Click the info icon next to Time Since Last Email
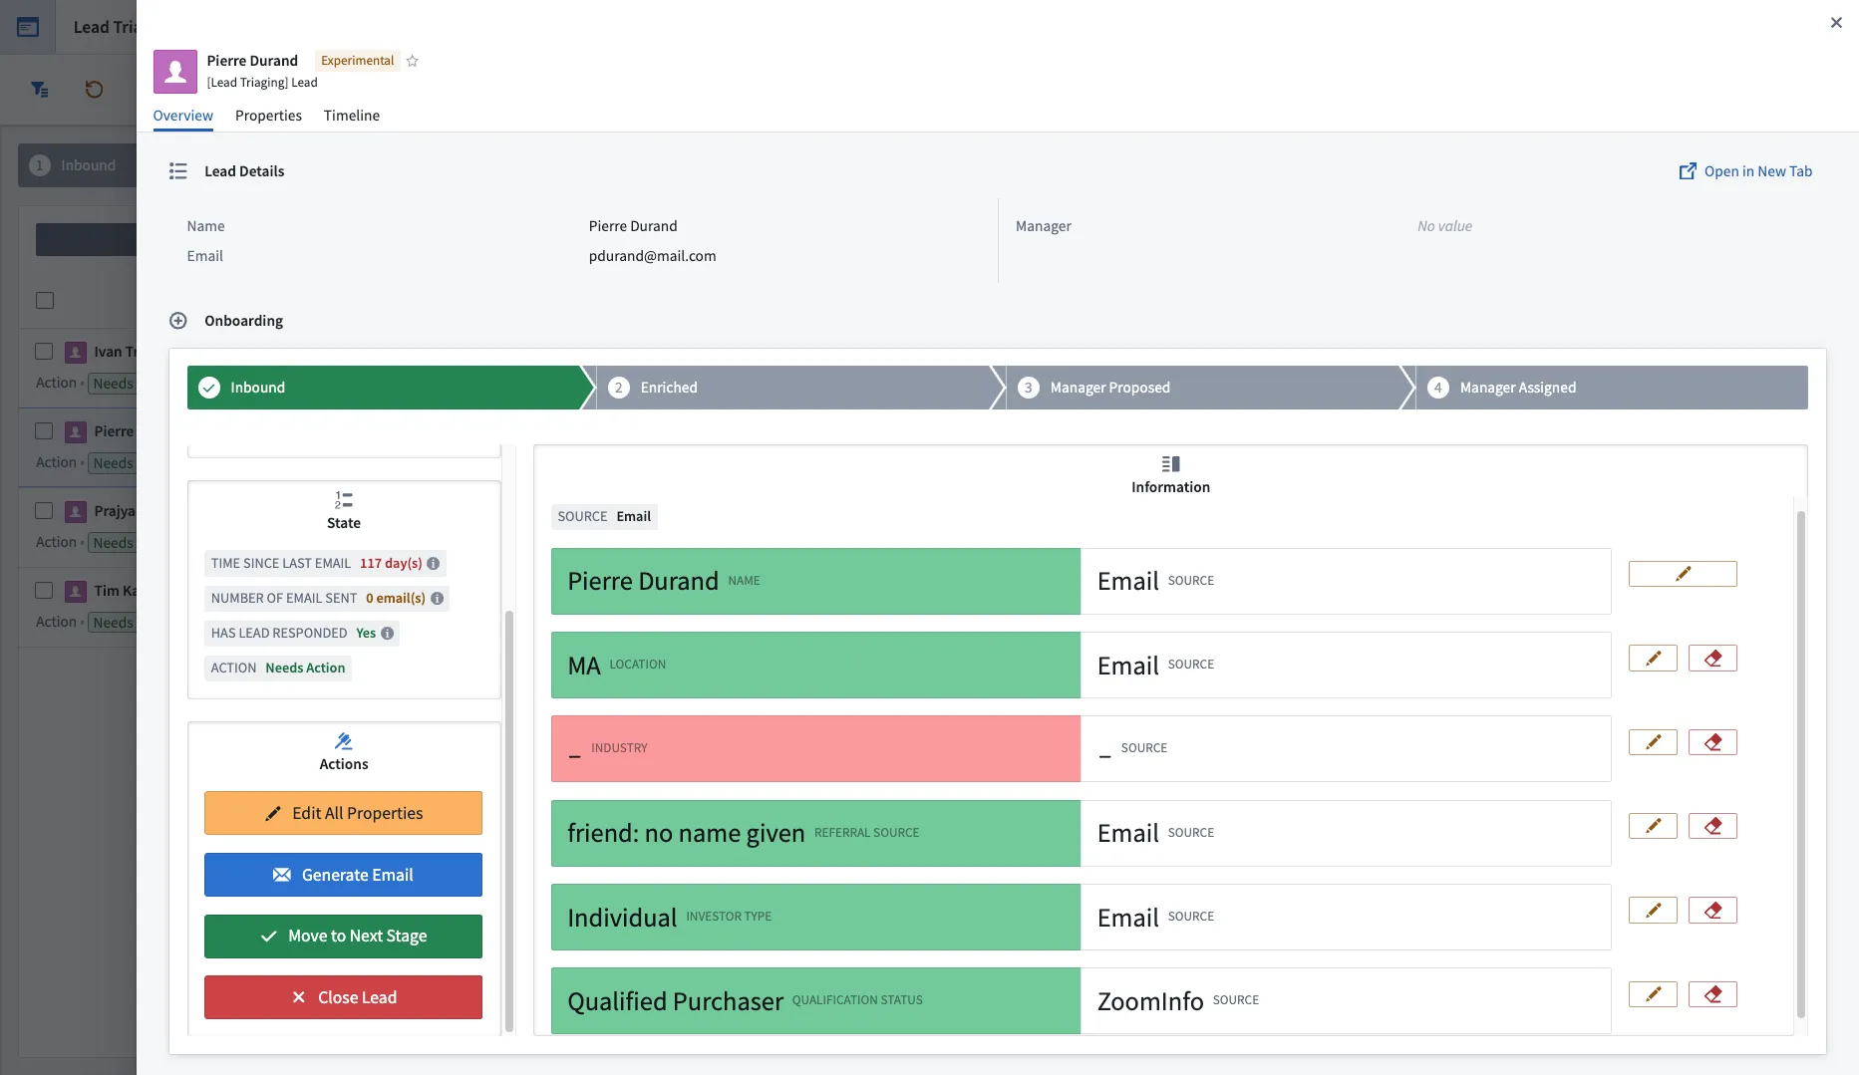Screen dimensions: 1859x1075 (434, 563)
